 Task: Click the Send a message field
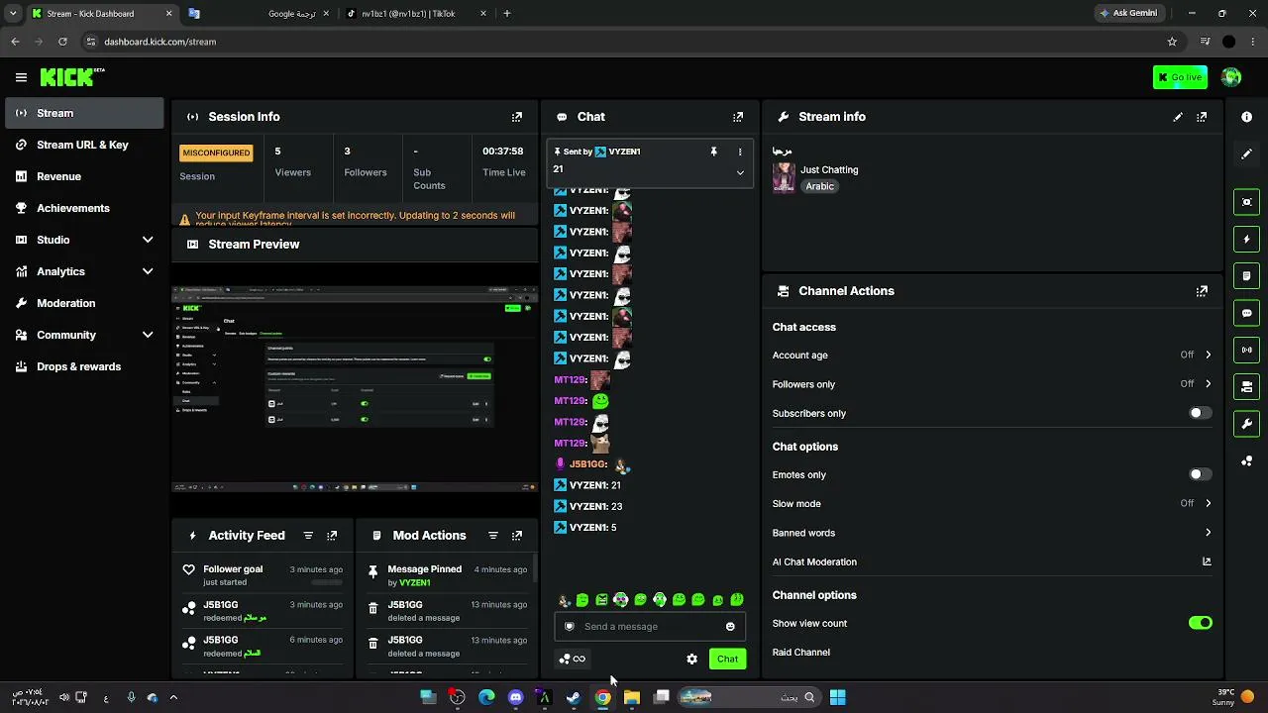(649, 627)
